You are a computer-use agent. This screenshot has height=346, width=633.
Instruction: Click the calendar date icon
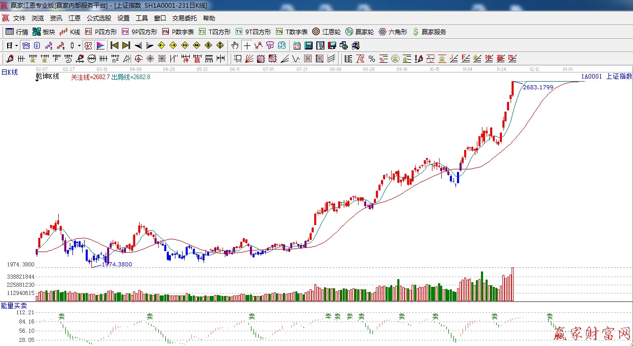point(297,45)
